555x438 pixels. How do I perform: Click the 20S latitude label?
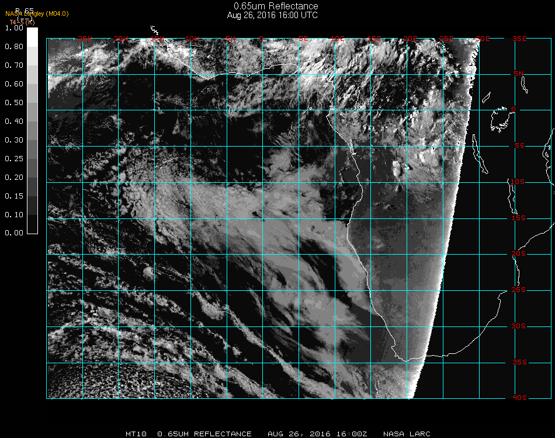[x=519, y=254]
